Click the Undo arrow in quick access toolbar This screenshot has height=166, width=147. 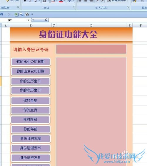[x=2, y=14]
